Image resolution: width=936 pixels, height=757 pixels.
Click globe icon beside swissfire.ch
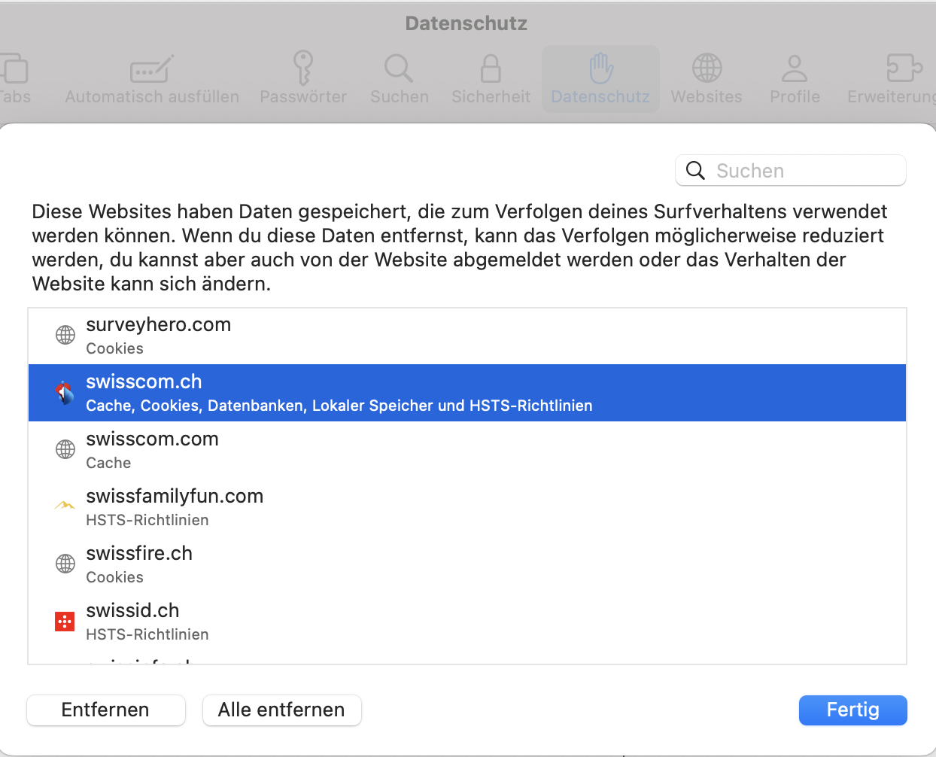click(65, 564)
